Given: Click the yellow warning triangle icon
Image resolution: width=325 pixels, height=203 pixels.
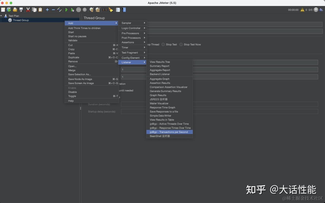Looking at the screenshot, I should click(302, 10).
